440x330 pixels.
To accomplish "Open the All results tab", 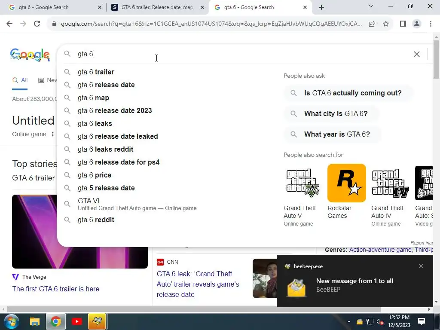I will point(20,80).
